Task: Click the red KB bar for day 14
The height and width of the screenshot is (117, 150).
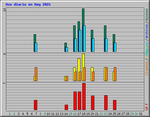Action: 66,107
